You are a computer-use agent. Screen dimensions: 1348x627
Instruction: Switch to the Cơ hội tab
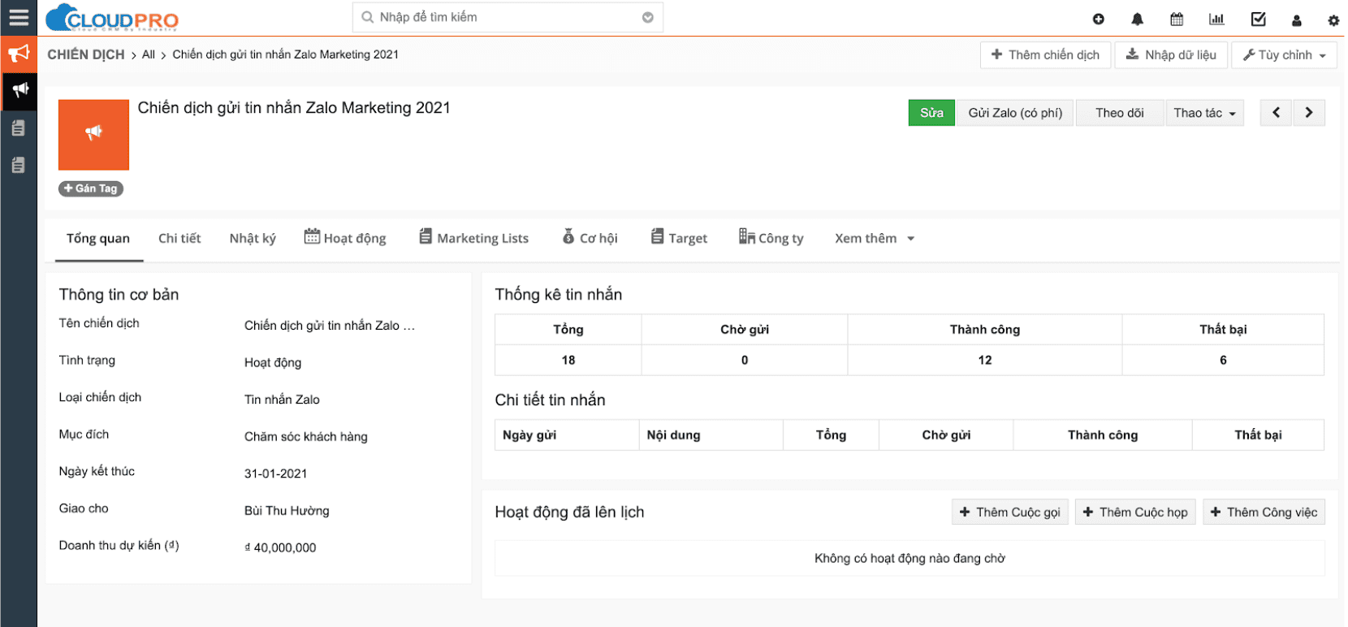590,238
